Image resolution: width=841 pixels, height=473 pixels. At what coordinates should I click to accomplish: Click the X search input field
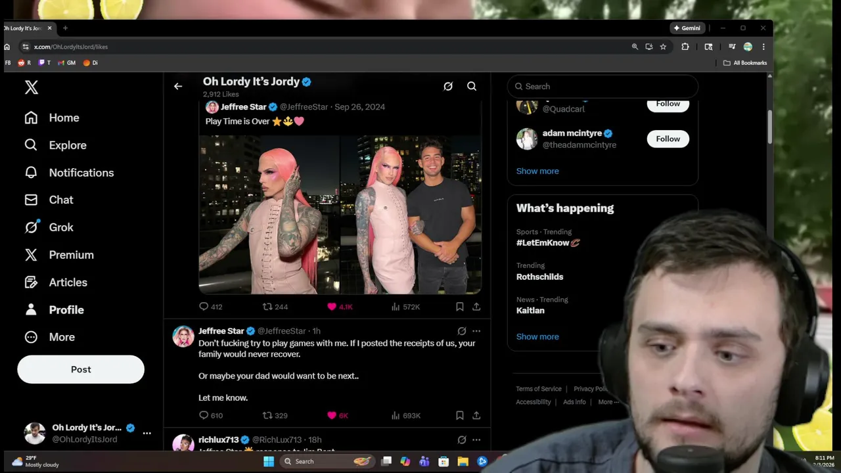(x=602, y=86)
